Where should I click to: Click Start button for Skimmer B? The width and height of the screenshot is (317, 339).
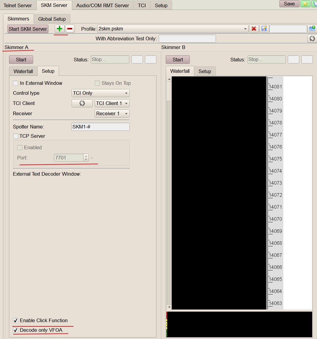[x=177, y=60]
